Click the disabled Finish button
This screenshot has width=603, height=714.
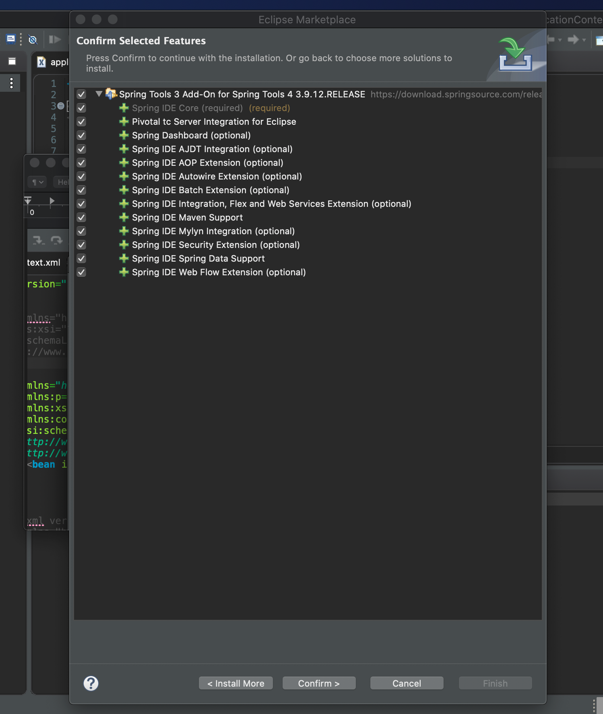click(496, 683)
